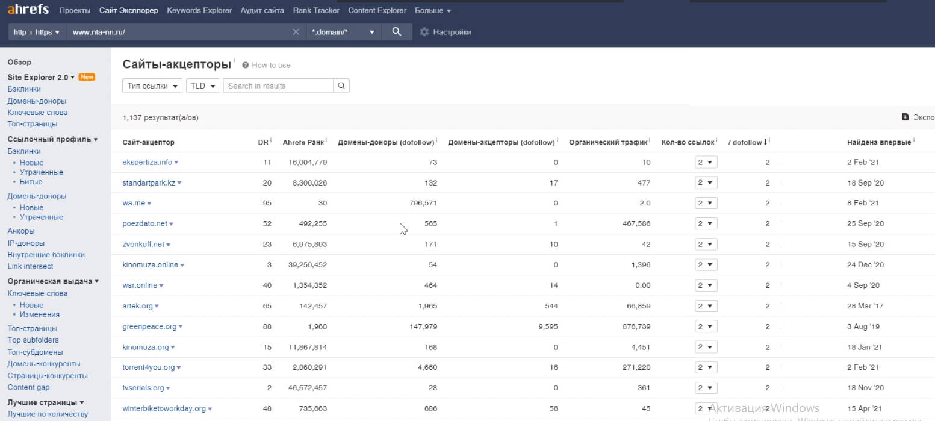Click the question mark How to use icon
The image size is (935, 421).
point(246,65)
